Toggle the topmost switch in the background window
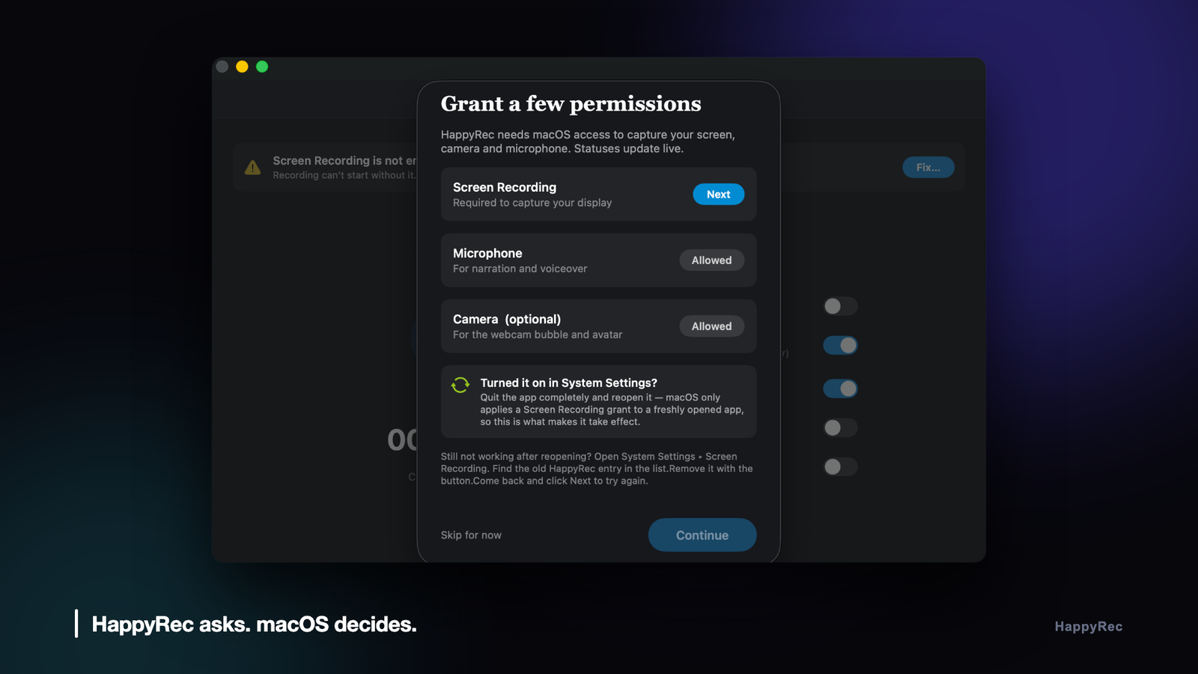 click(x=840, y=306)
